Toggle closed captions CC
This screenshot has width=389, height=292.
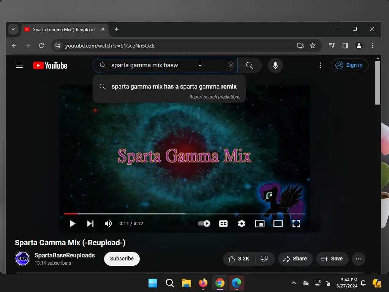coord(223,224)
